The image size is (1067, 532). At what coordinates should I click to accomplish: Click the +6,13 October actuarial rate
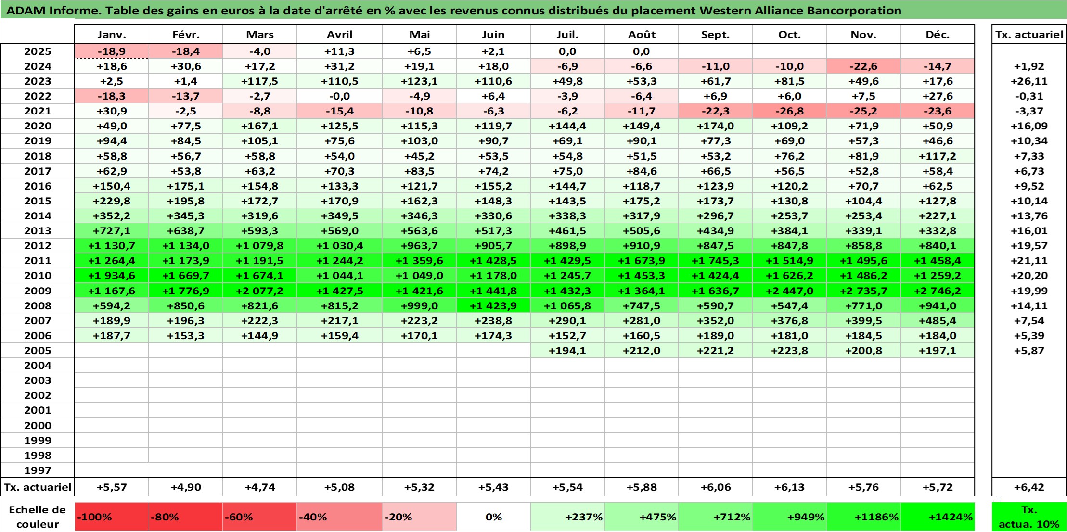tap(789, 487)
